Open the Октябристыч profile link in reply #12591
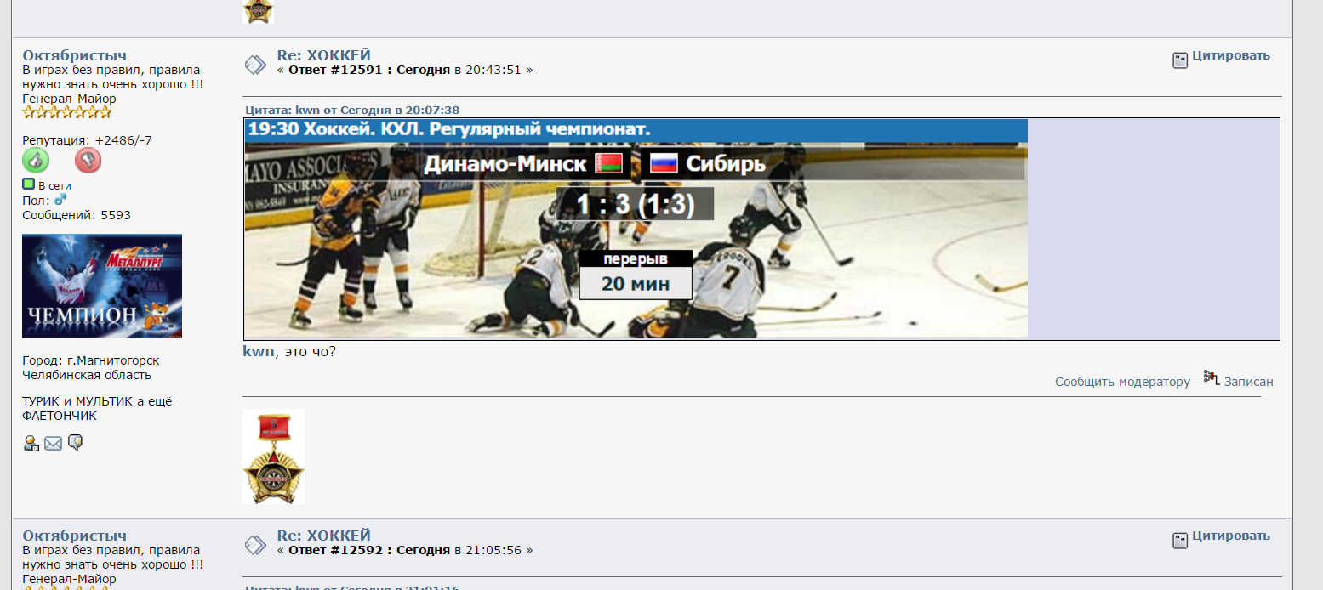 coord(74,55)
